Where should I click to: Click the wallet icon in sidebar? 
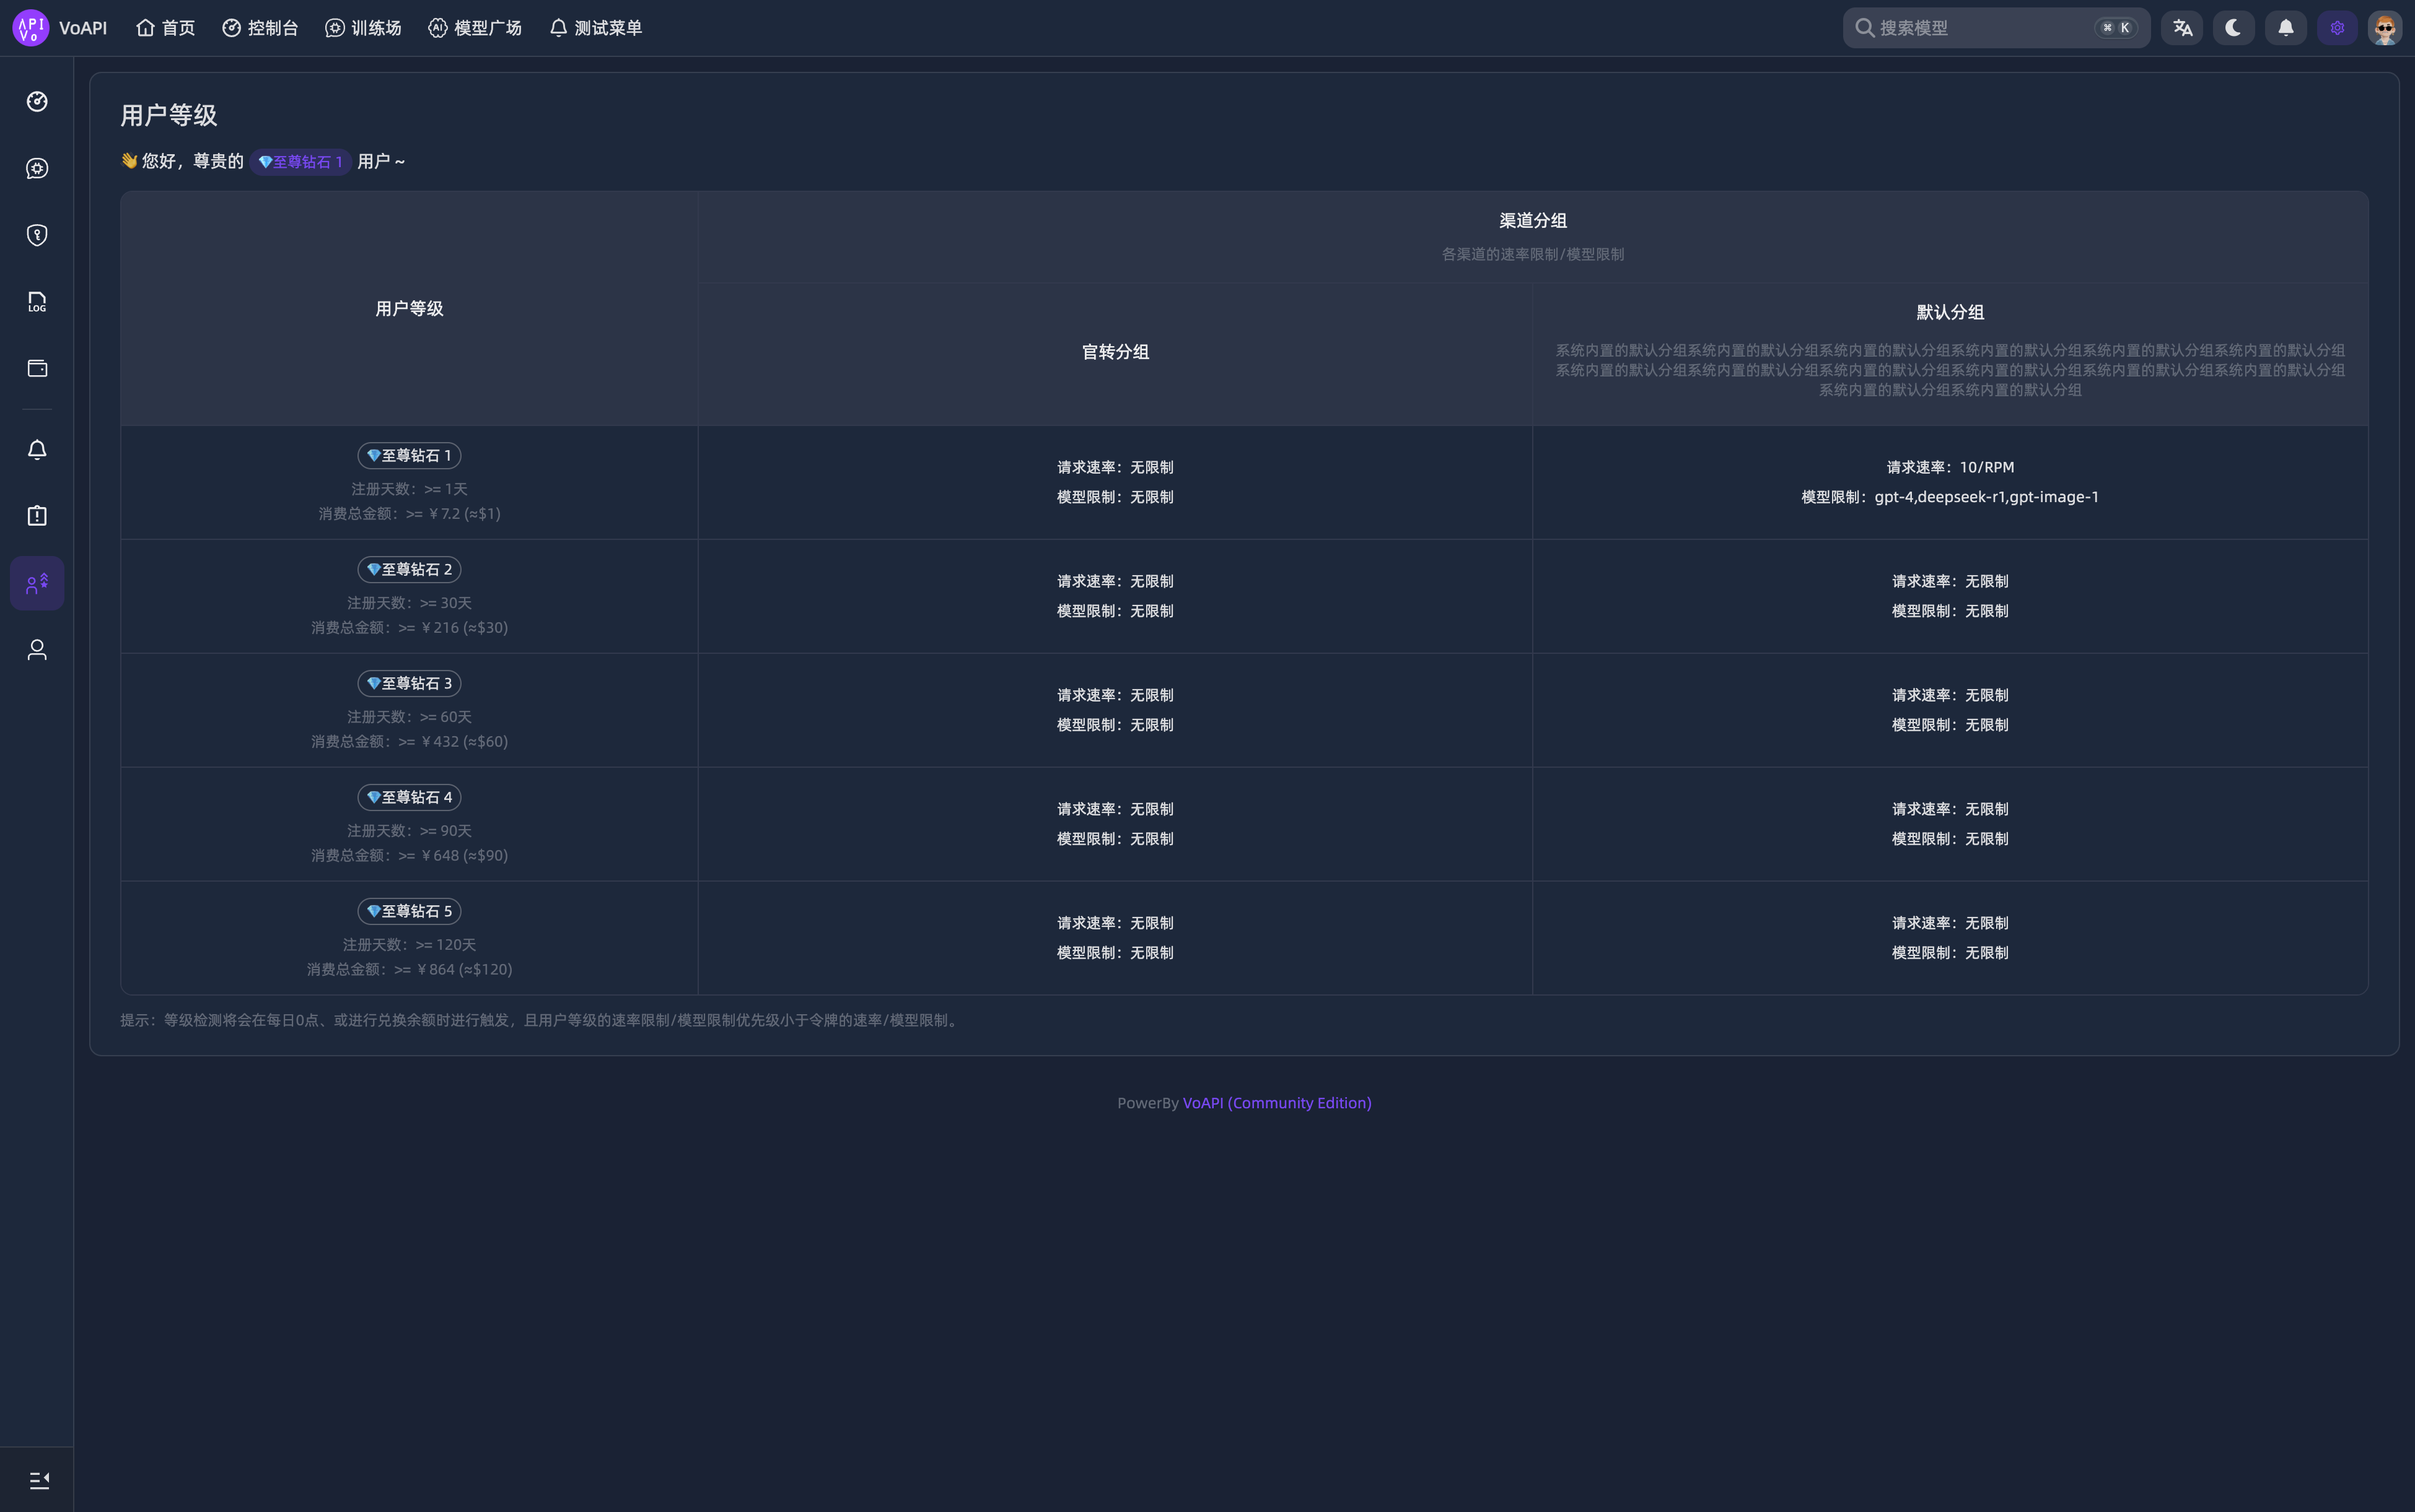37,368
